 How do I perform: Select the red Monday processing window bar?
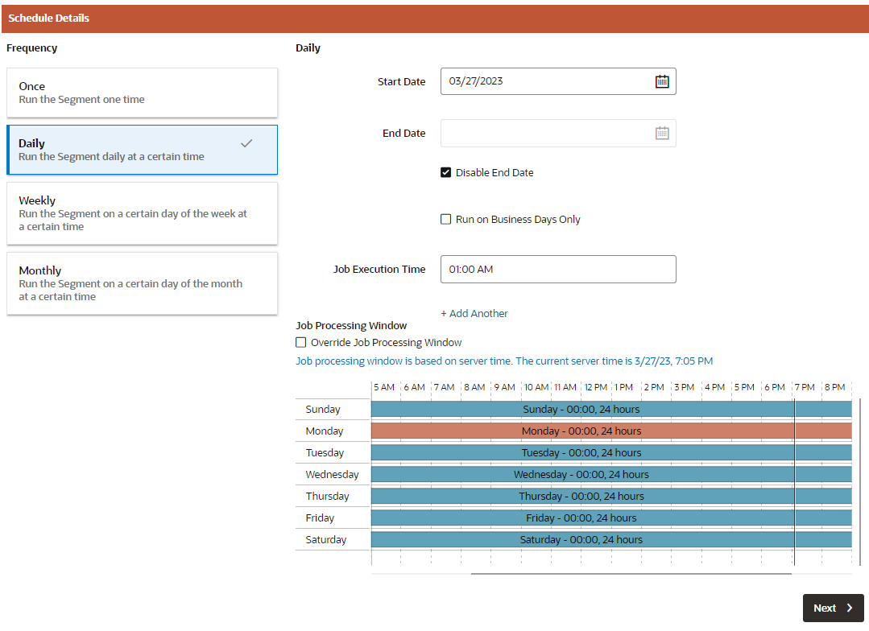[611, 431]
